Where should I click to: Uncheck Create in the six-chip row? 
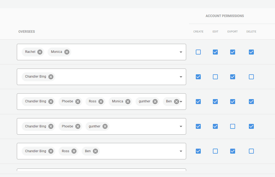tap(198, 102)
